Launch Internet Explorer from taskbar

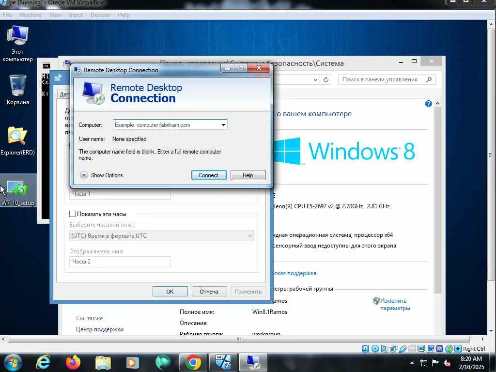click(43, 362)
